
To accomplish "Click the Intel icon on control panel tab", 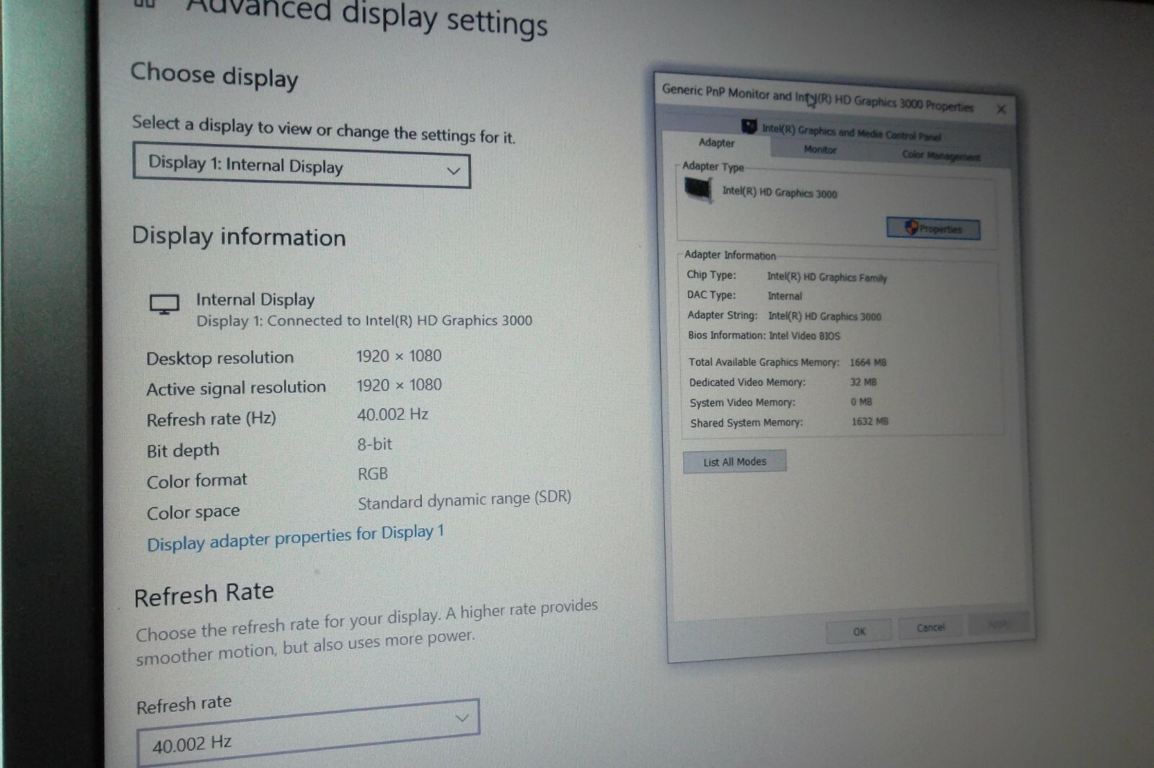I will click(749, 127).
